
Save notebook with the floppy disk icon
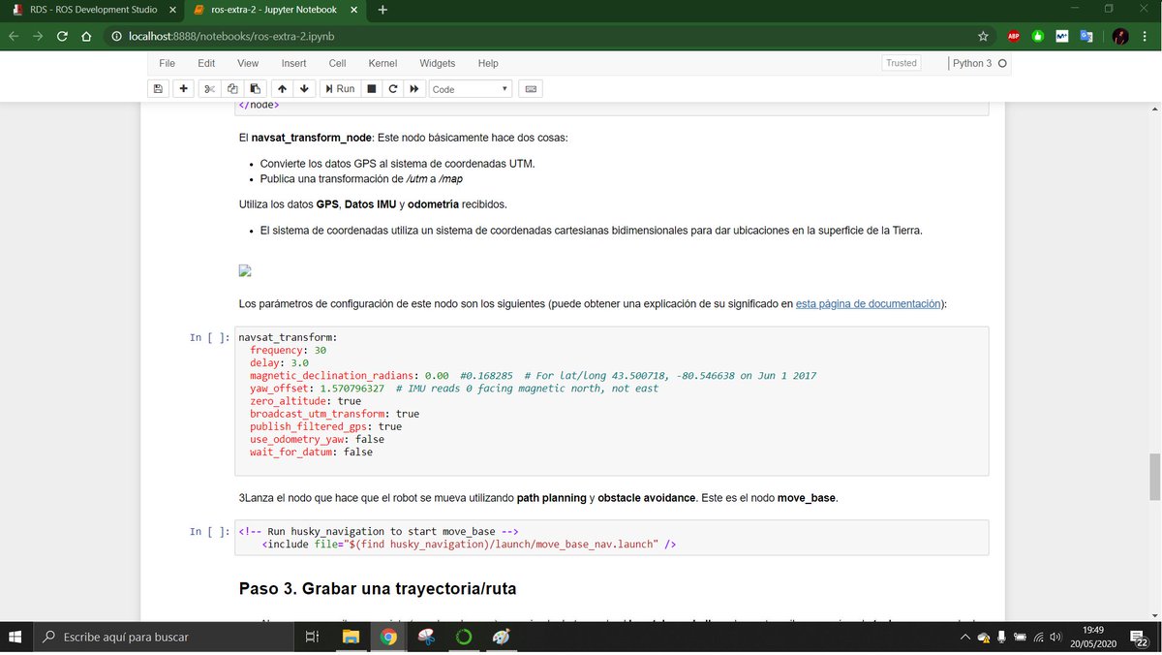point(159,88)
